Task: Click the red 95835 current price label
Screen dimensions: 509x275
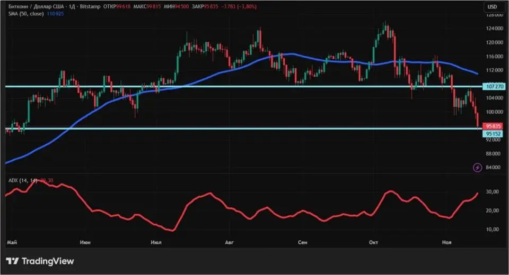Action: tap(493, 126)
